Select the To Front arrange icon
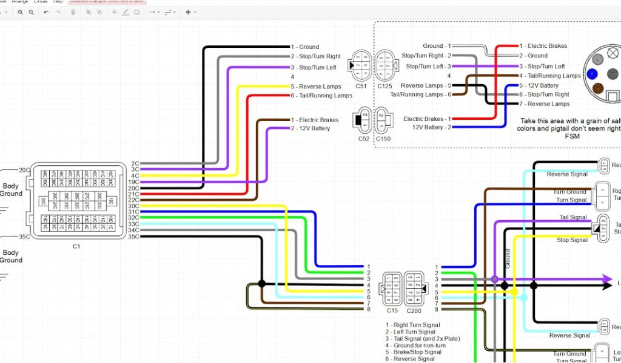This screenshot has height=363, width=621. (x=88, y=12)
